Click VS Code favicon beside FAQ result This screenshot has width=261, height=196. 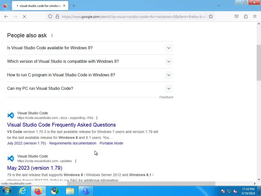[x=11, y=115]
